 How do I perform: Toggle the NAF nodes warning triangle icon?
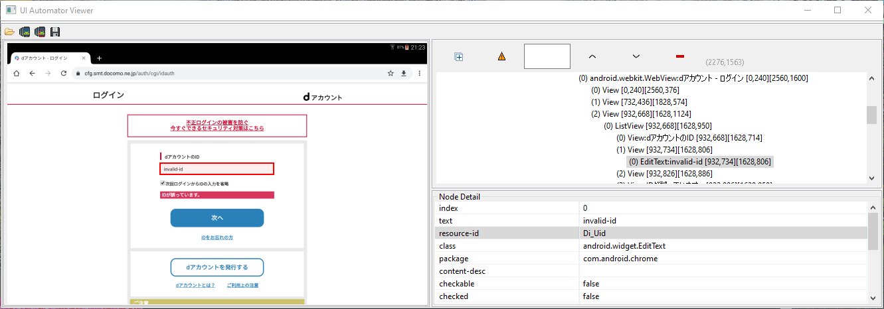pos(502,57)
